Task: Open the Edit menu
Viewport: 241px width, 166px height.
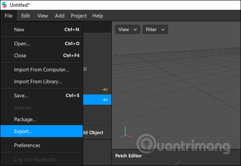Action: click(x=26, y=16)
